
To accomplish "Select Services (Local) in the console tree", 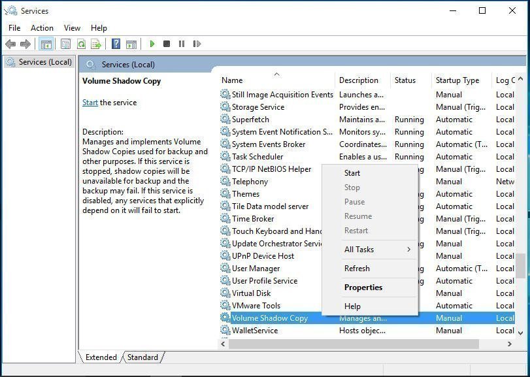I will (x=45, y=62).
